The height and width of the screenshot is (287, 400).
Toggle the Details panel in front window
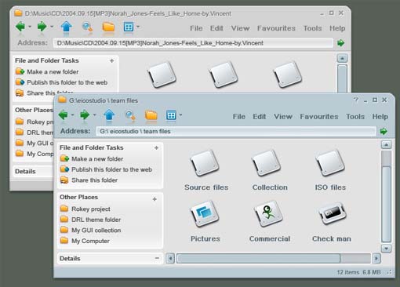pyautogui.click(x=157, y=258)
